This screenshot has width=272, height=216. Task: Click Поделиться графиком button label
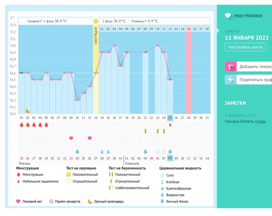click(x=256, y=80)
